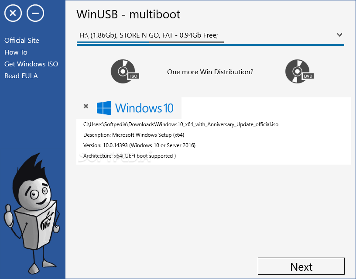Click the Windows 10 logo

coord(135,108)
